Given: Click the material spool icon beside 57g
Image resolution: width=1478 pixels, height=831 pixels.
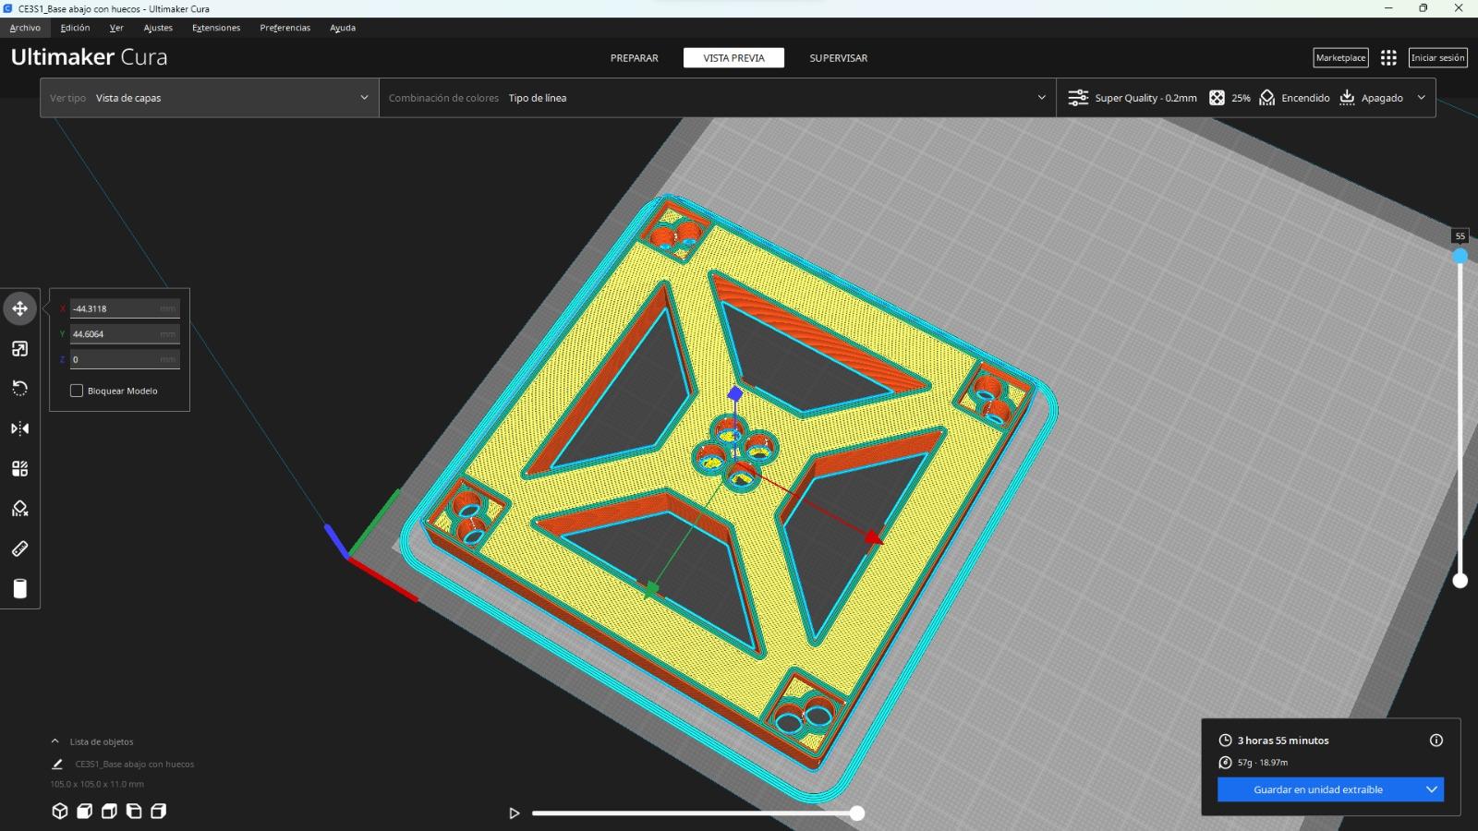Looking at the screenshot, I should click(1226, 763).
